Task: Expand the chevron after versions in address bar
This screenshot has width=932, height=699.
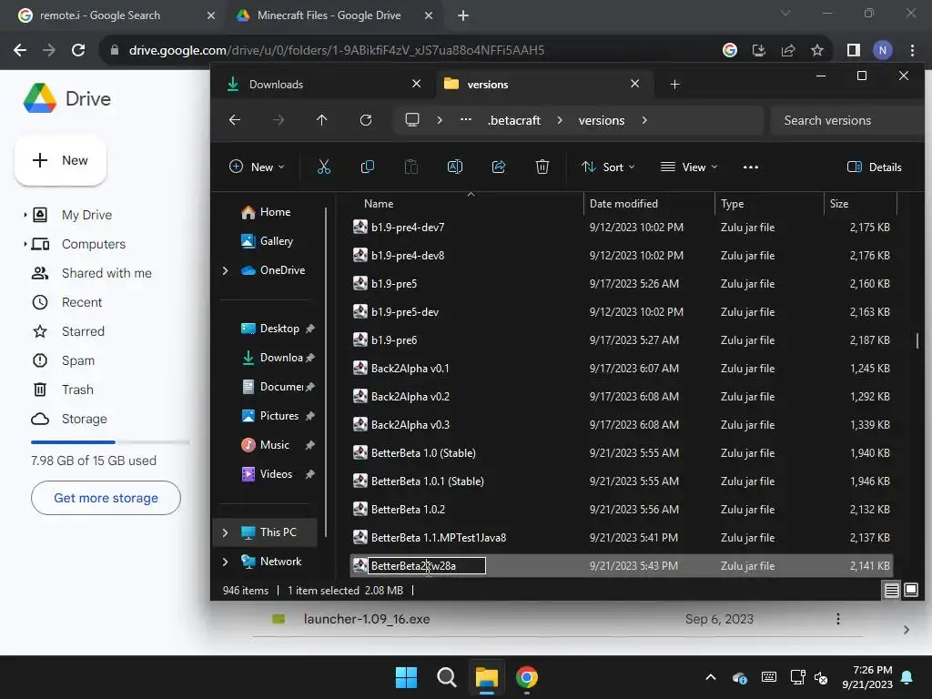Action: pyautogui.click(x=644, y=120)
